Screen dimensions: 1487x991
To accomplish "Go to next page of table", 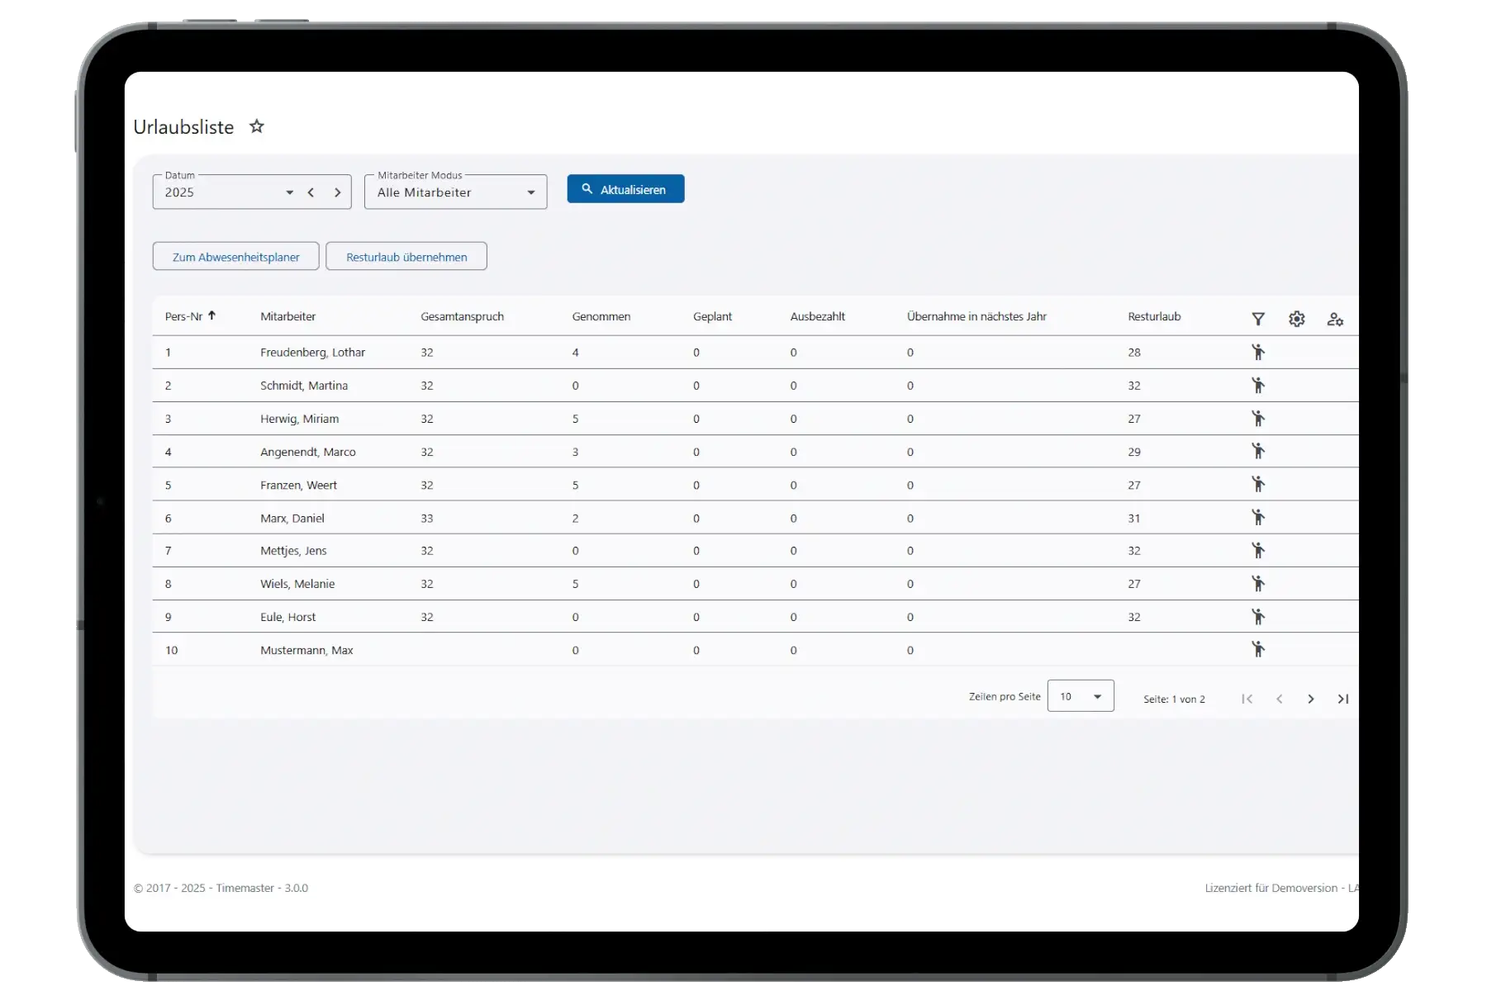I will click(x=1311, y=699).
